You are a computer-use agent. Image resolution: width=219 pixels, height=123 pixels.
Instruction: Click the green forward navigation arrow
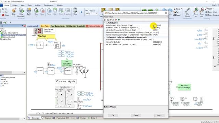[151, 10]
